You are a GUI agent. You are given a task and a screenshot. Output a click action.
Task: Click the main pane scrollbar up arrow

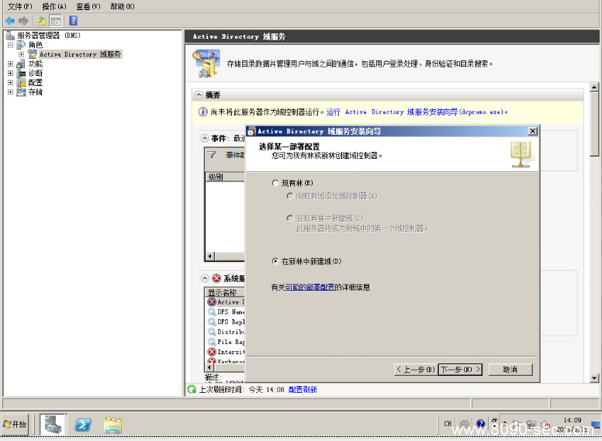(x=594, y=87)
